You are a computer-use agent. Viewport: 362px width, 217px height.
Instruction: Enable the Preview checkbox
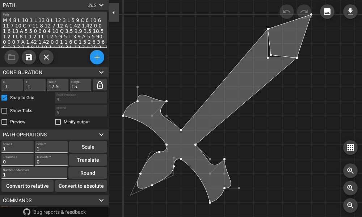pos(4,122)
